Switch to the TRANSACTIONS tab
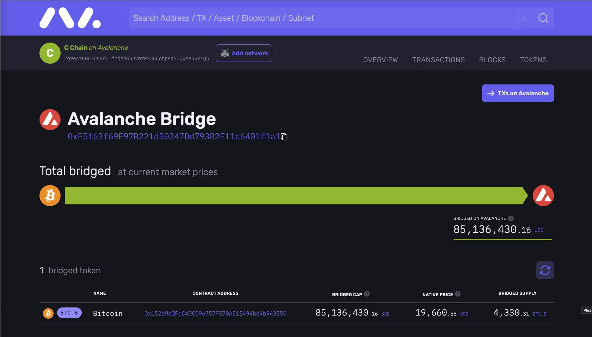Image resolution: width=592 pixels, height=337 pixels. click(x=438, y=60)
